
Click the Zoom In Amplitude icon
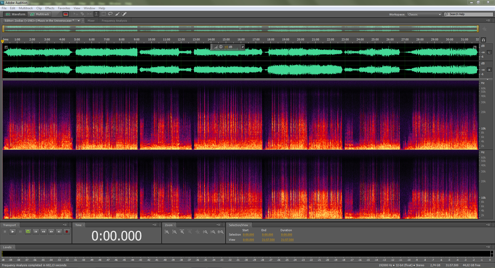167,232
